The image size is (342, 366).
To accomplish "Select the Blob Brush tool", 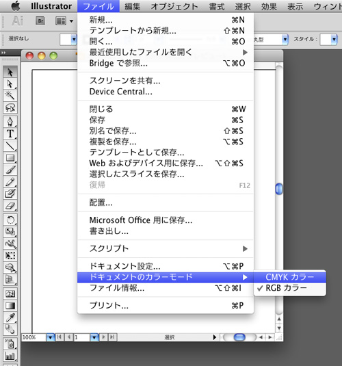I will click(10, 194).
